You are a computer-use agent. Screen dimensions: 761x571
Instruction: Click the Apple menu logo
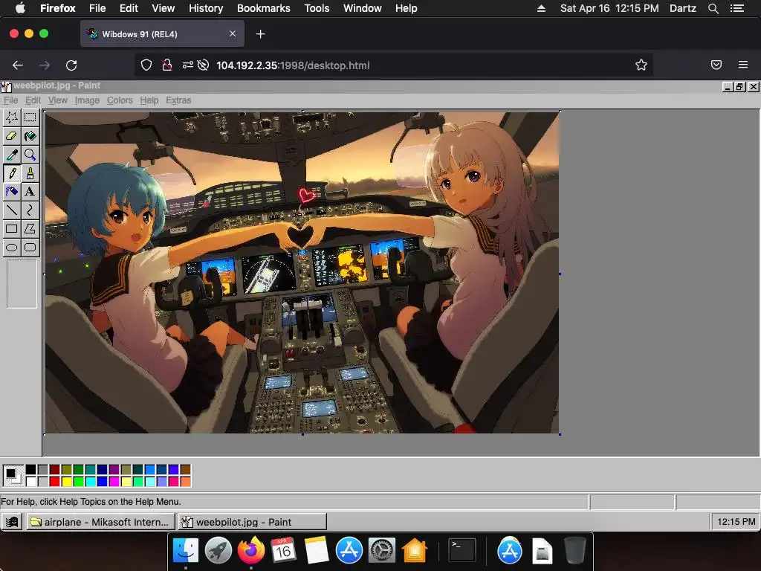20,8
